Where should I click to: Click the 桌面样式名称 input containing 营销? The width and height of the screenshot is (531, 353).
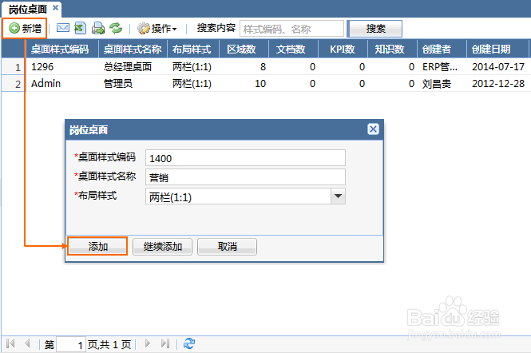pyautogui.click(x=245, y=176)
